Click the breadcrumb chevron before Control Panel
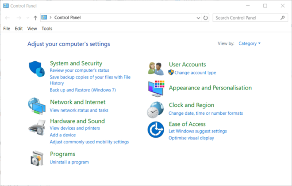292x186 pixels. click(x=50, y=18)
